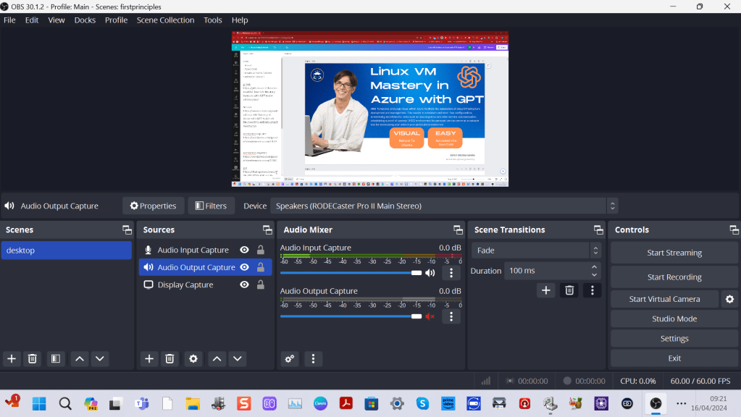Click Start Virtual Camera button
Screen dimensions: 741x417
(664, 299)
